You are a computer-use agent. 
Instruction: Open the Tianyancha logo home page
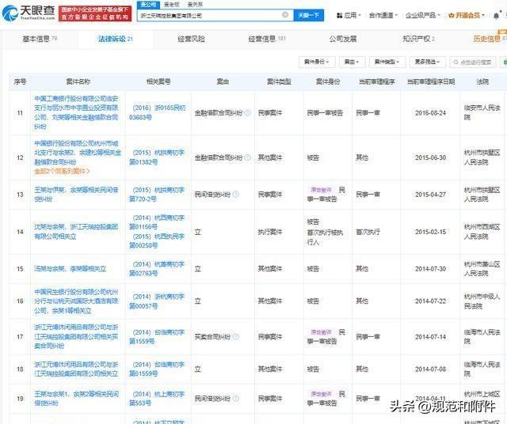[29, 13]
